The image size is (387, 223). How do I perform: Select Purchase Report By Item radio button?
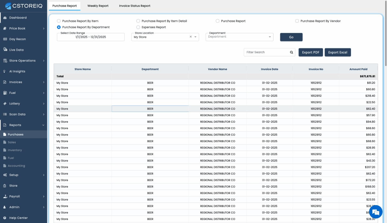(59, 21)
